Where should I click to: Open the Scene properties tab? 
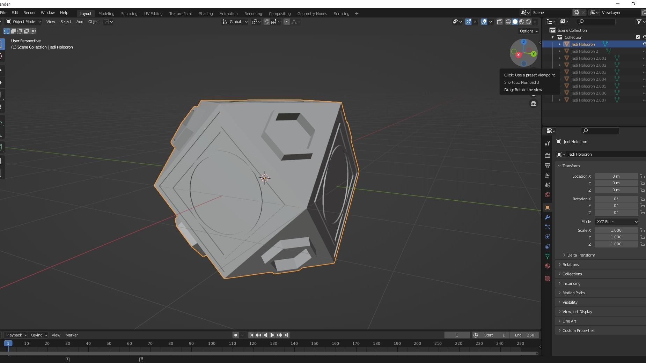[548, 185]
